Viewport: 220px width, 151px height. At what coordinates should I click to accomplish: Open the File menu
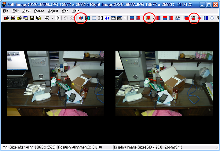(x=6, y=11)
